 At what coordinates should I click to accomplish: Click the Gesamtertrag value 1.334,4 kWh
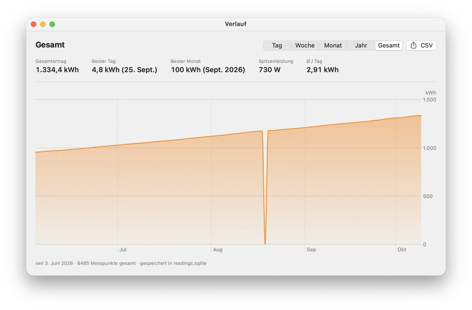tap(57, 70)
